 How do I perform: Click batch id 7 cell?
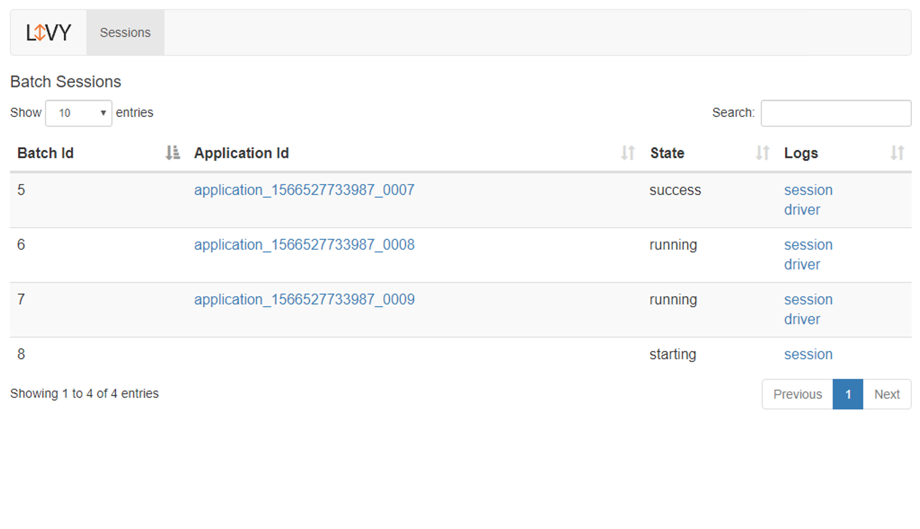[99, 310]
